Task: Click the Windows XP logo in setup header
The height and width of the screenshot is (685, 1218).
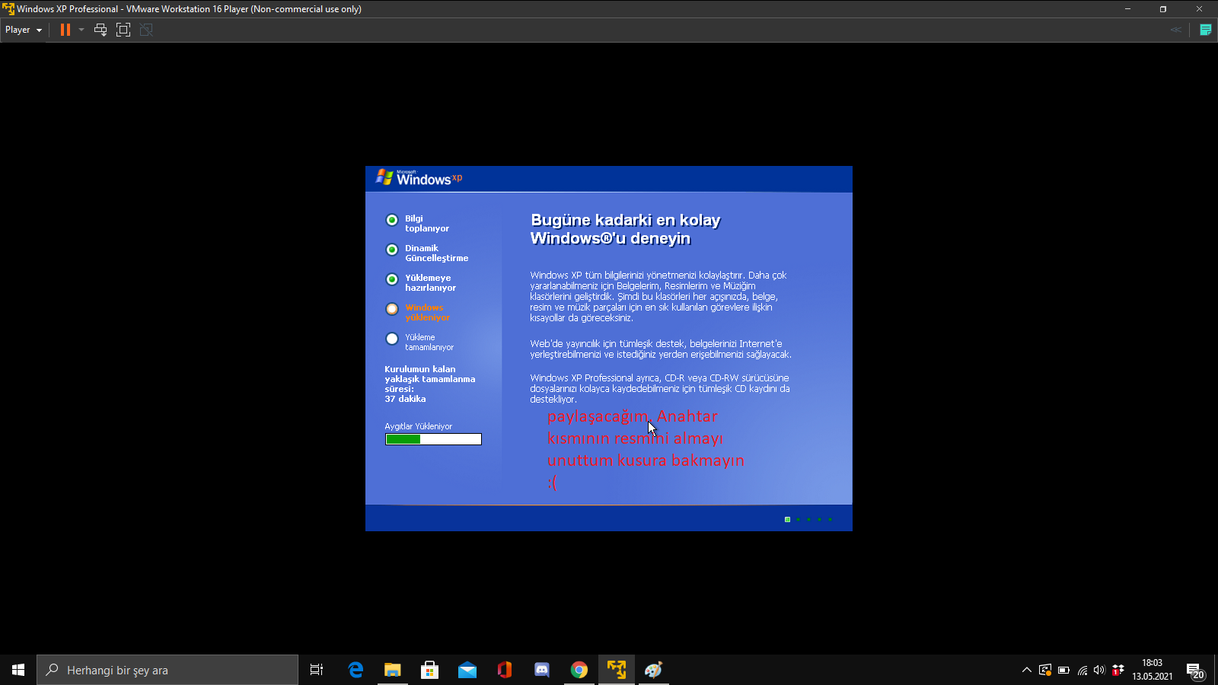Action: pos(419,178)
